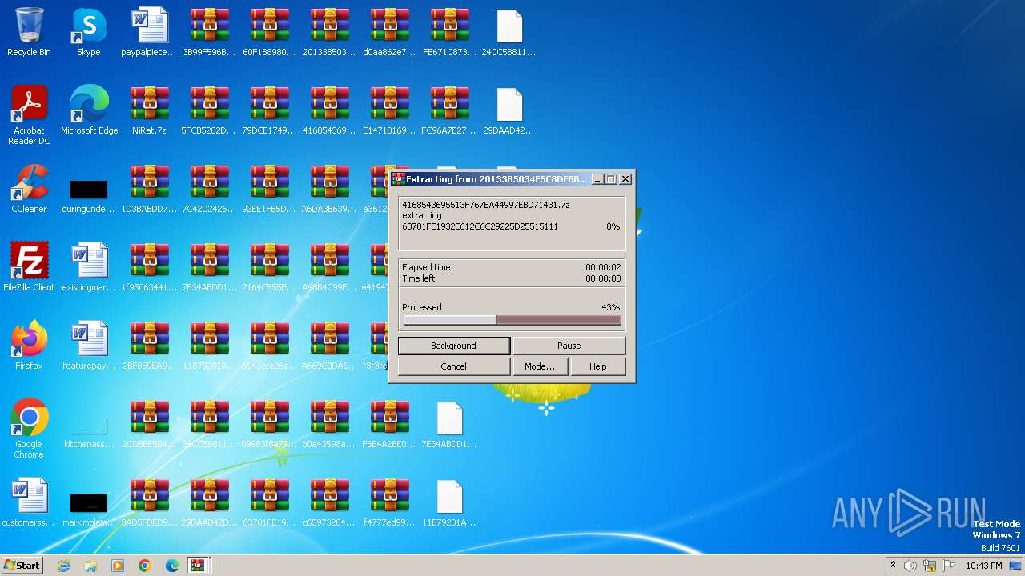Select the markimplem black thumbnail file
1025x576 pixels.
tap(89, 510)
